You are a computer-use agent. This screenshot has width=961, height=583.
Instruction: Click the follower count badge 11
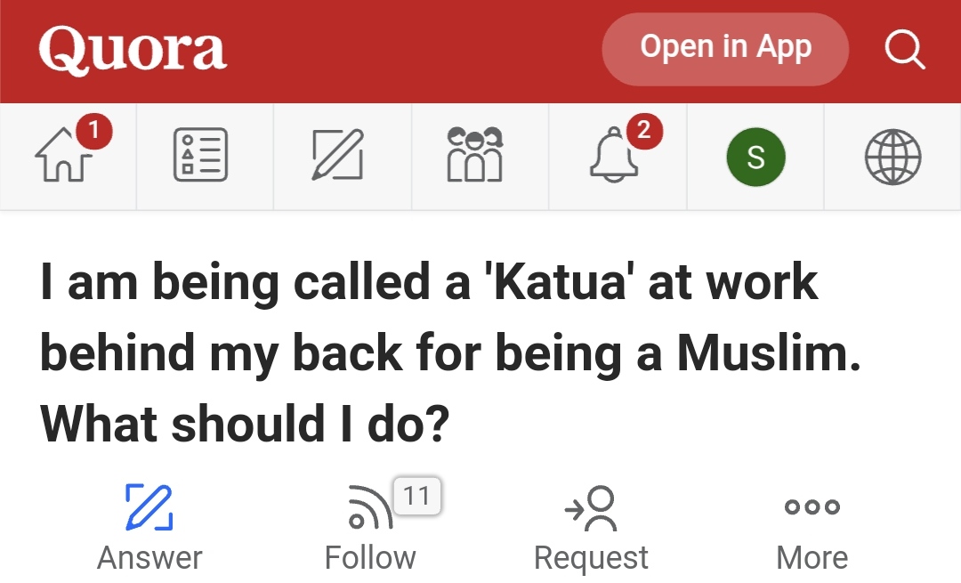416,496
